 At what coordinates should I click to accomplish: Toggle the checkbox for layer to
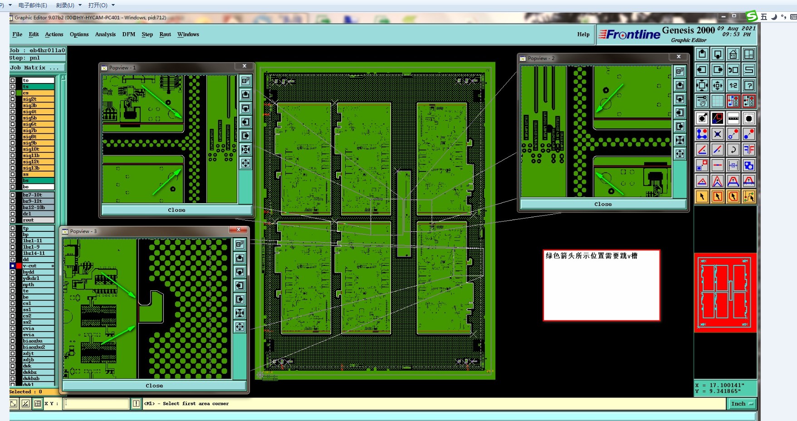[13, 80]
